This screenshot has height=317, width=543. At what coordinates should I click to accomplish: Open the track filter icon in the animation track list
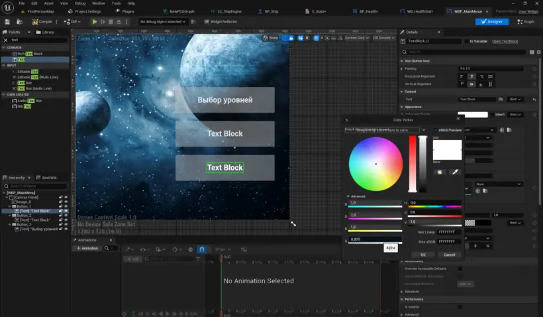pyautogui.click(x=198, y=259)
